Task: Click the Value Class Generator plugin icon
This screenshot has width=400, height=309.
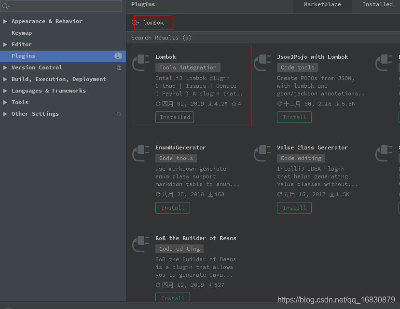Action: pos(262,153)
